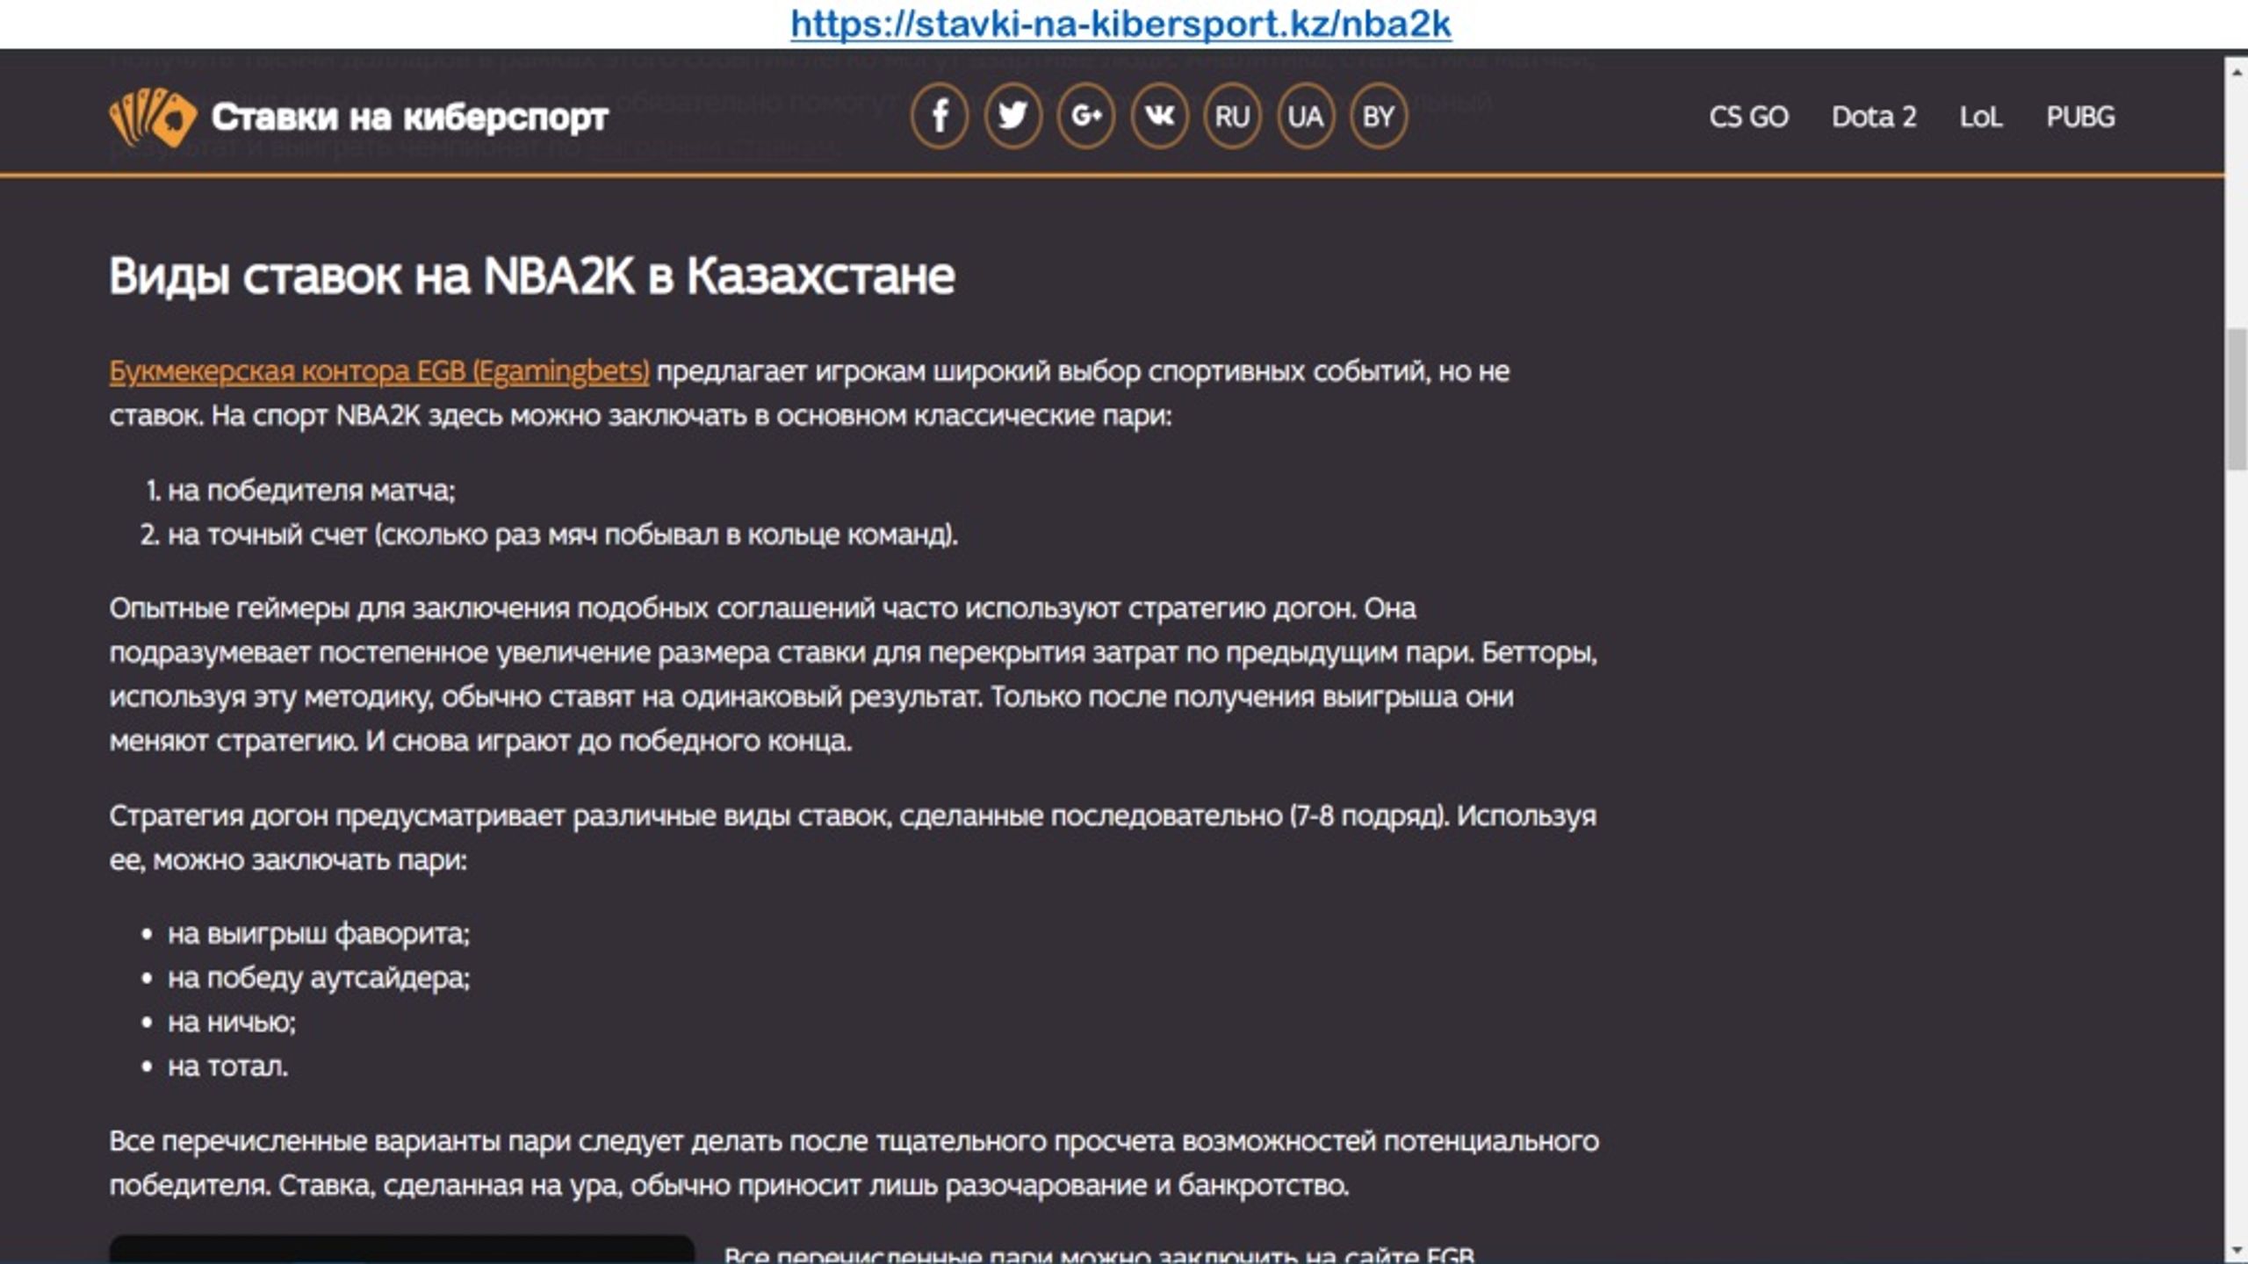Switch region to RU
Image resolution: width=2248 pixels, height=1264 pixels.
(x=1232, y=116)
